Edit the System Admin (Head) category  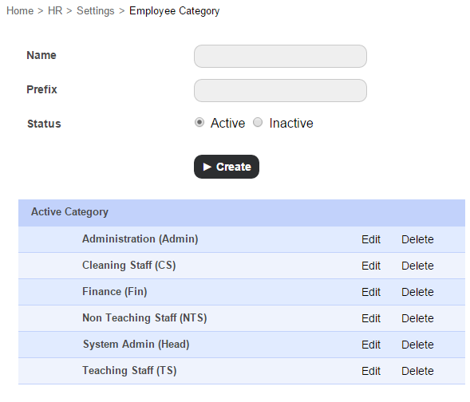pyautogui.click(x=371, y=345)
